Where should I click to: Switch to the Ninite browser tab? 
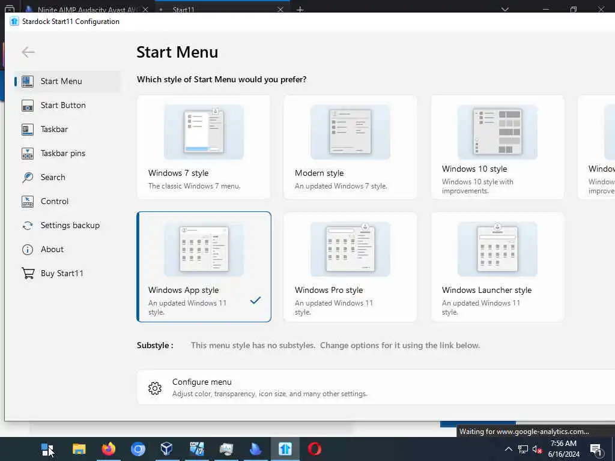coord(87,9)
